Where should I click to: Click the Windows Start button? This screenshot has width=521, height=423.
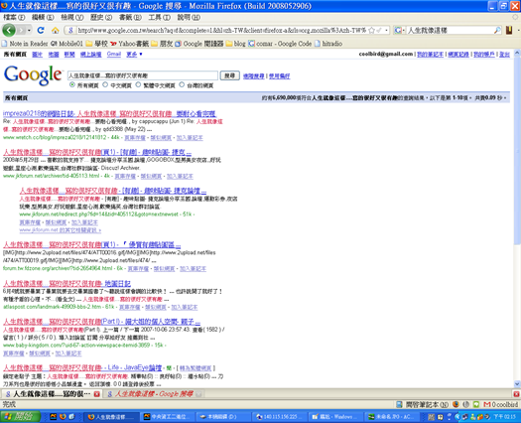[20, 416]
